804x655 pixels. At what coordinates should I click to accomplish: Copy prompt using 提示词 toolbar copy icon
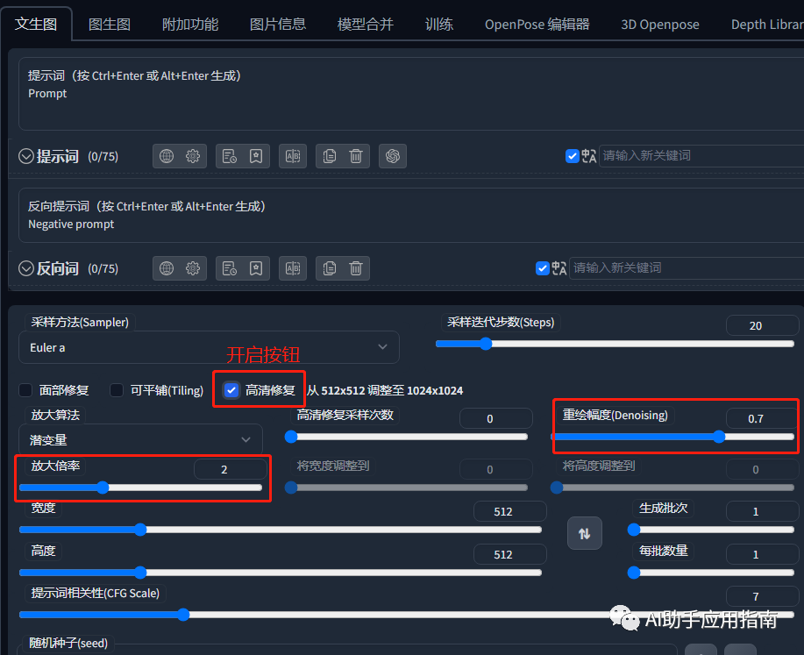pos(330,156)
